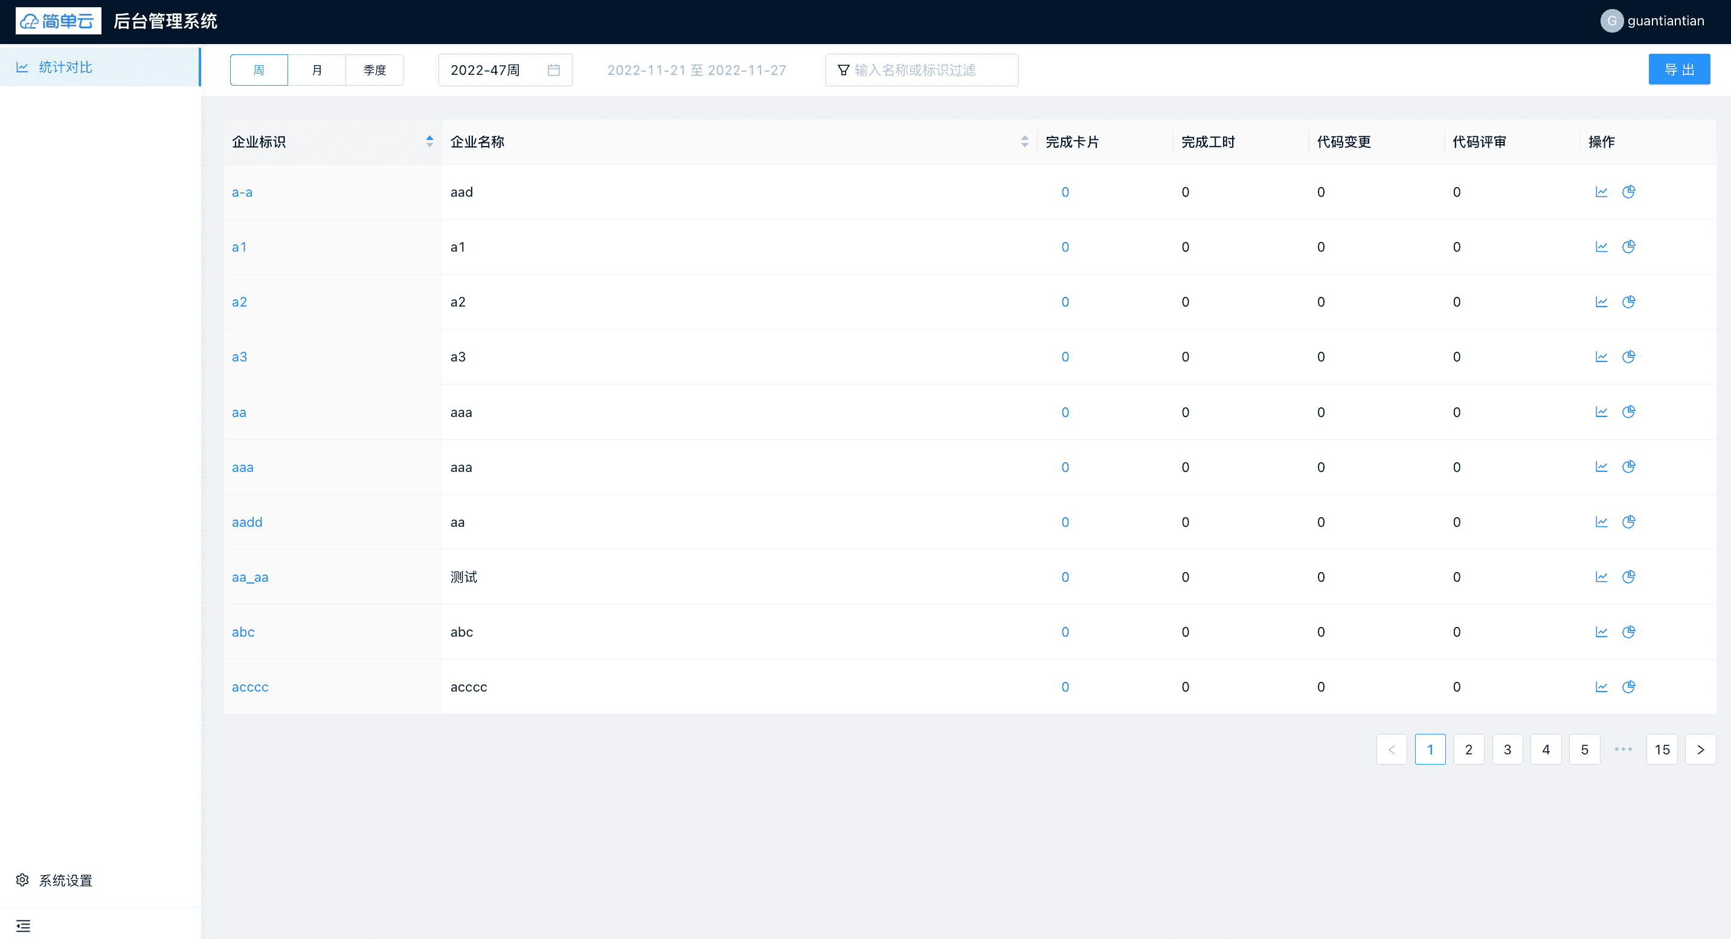This screenshot has width=1731, height=939.
Task: Sort by 企业名称 column
Action: 1024,142
